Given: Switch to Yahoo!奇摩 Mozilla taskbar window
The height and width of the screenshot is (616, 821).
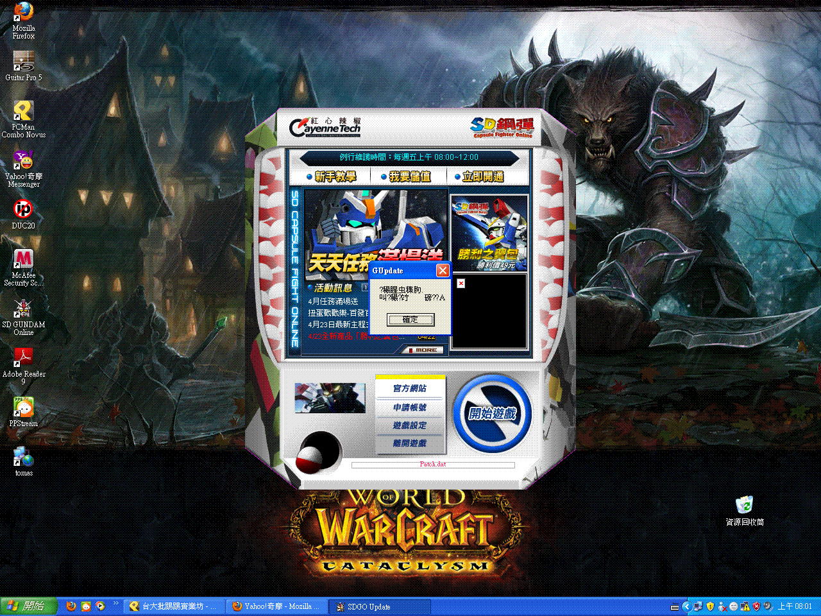Looking at the screenshot, I should (277, 606).
